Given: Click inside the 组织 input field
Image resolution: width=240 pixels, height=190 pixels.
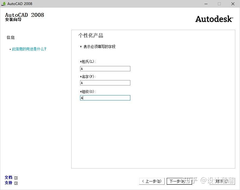Looking at the screenshot, I should pyautogui.click(x=105, y=98).
